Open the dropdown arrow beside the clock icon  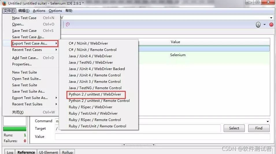[264, 25]
